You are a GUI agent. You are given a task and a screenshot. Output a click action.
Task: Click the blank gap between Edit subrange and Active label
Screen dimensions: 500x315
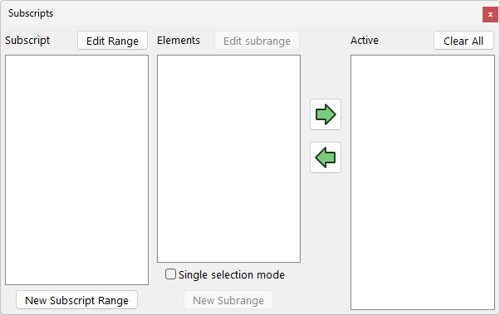[325, 41]
